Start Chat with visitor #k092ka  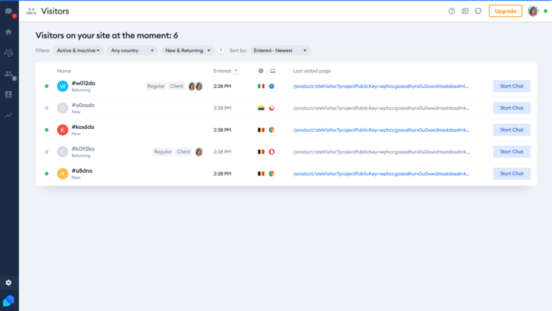click(512, 152)
